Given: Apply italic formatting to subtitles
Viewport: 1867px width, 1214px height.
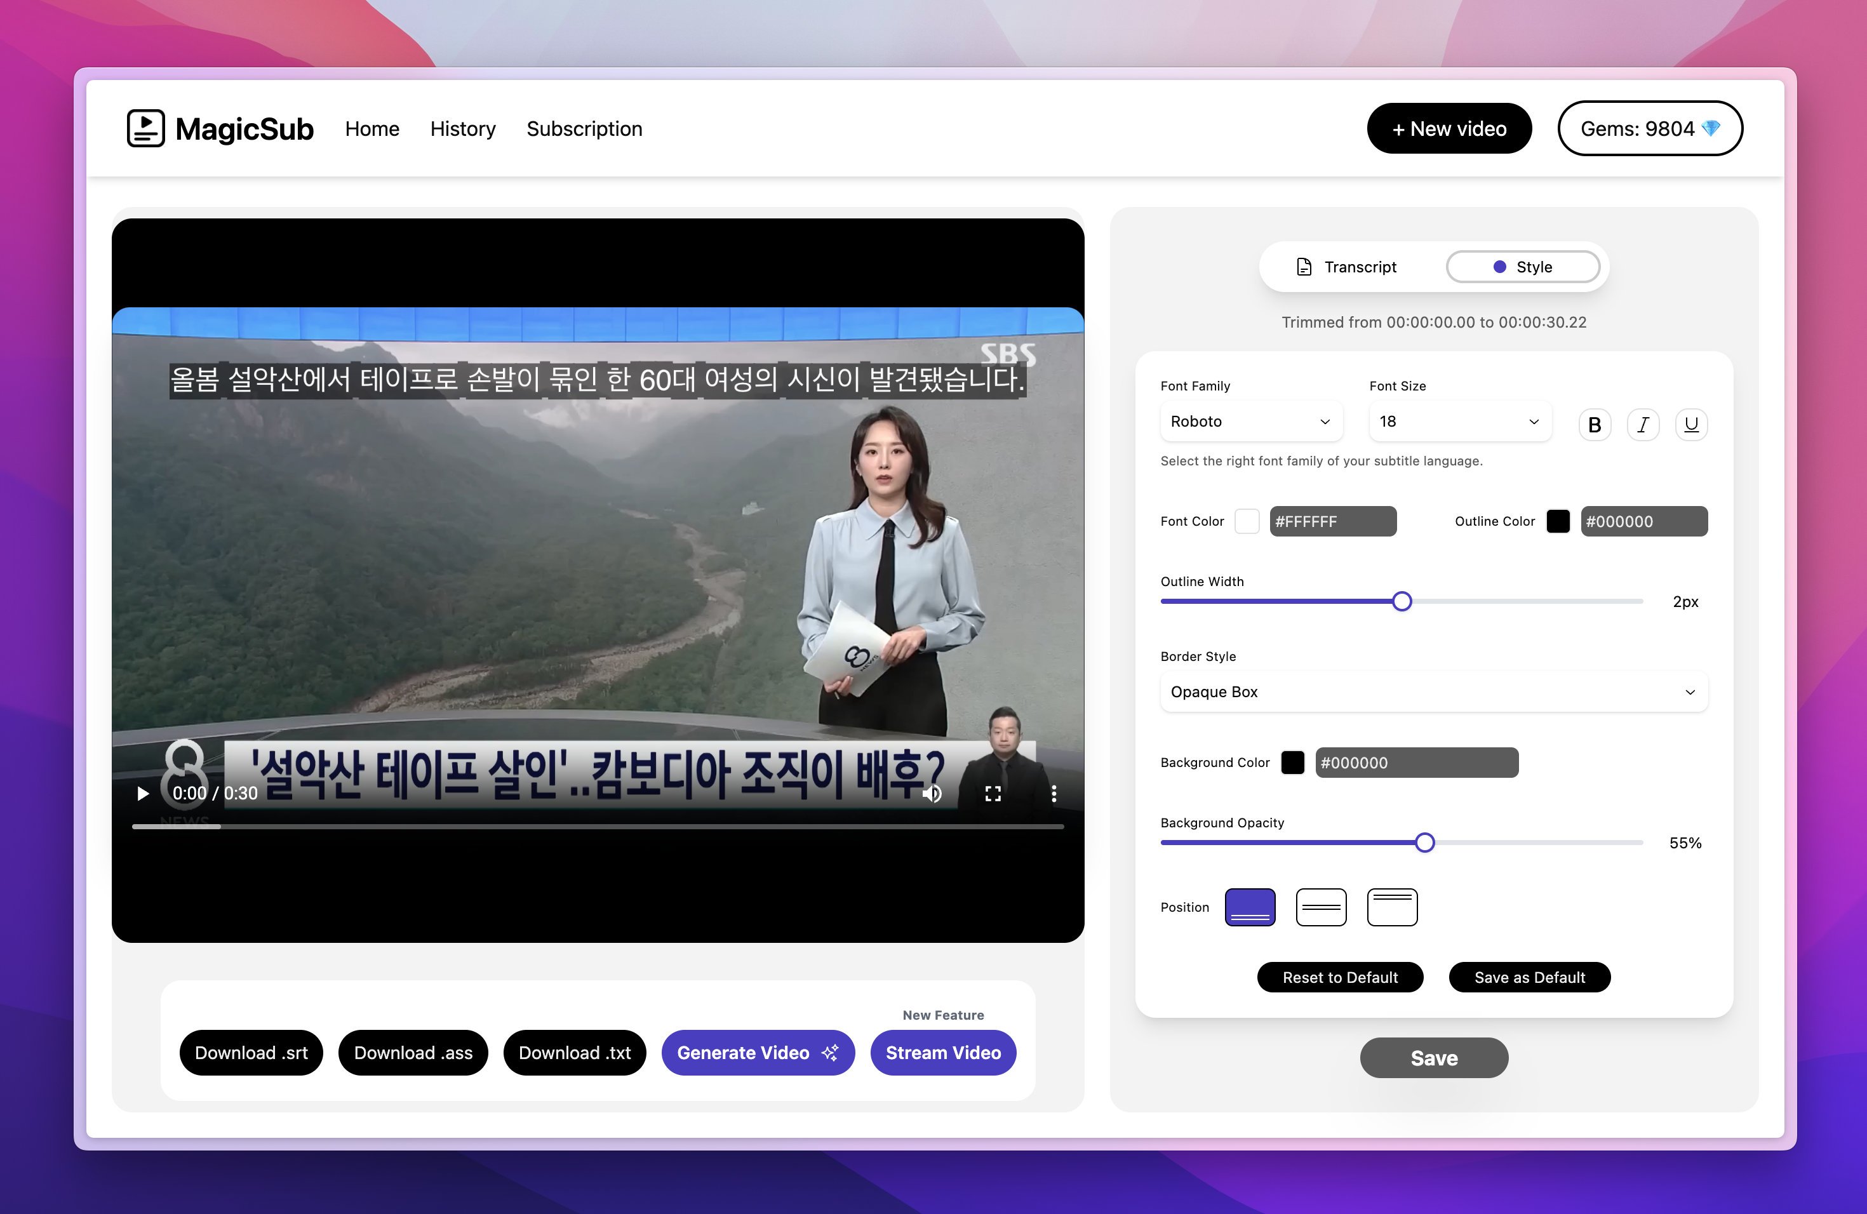Looking at the screenshot, I should [1643, 424].
